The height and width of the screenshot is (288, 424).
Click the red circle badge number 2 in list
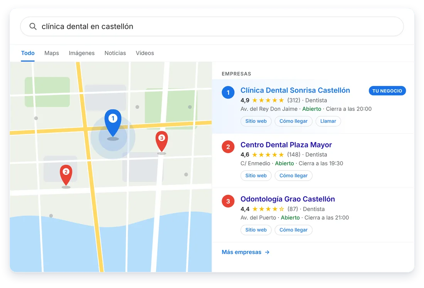coord(228,147)
